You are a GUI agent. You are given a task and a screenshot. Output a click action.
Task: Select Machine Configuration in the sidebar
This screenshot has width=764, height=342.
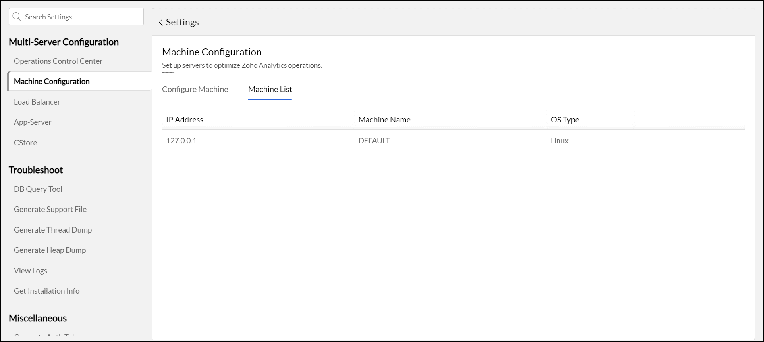tap(52, 81)
